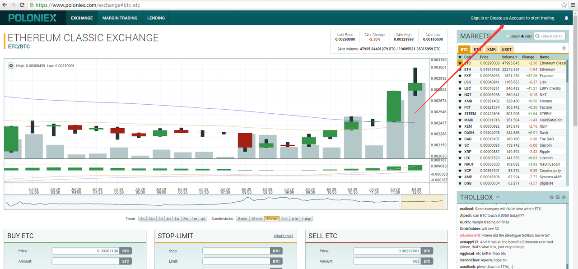578x269 pixels.
Task: Open the Margin Trading menu
Action: coord(120,18)
